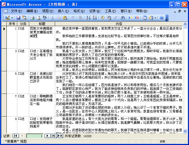Select the row selector for record 5
The width and height of the screenshot is (189, 145).
(4, 82)
